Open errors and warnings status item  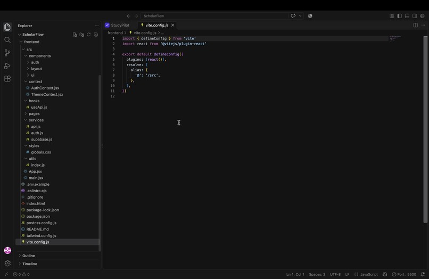[21, 274]
